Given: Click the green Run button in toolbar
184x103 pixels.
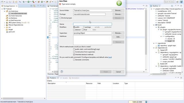Looking at the screenshot, I should [x=28, y=2].
